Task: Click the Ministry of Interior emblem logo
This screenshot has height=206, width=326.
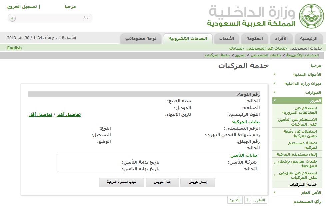Action: (311, 16)
